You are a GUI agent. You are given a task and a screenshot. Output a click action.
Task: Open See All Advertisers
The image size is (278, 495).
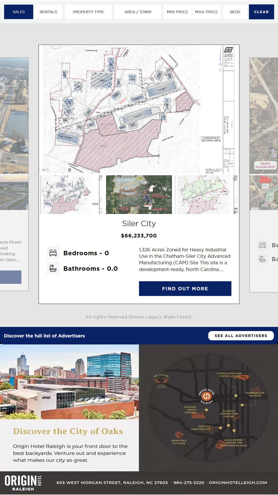pos(241,336)
